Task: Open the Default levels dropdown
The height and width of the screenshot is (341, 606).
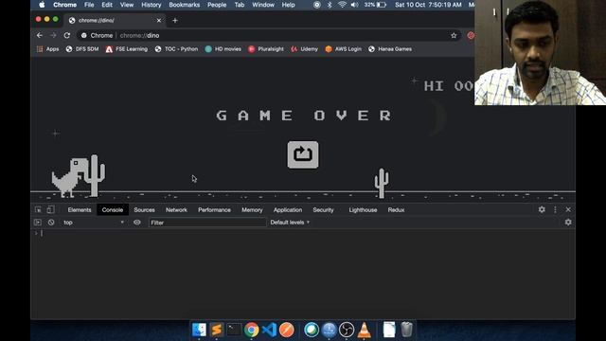Action: coord(290,223)
